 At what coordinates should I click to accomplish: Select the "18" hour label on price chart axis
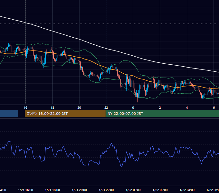(x=52, y=108)
